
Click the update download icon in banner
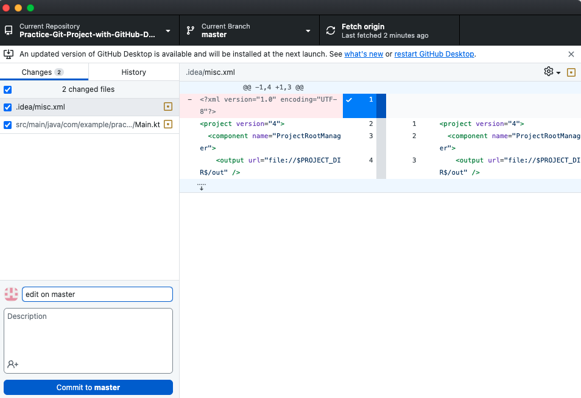[x=9, y=54]
